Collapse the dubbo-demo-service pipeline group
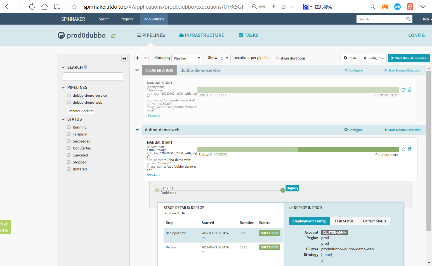The image size is (432, 266). (137, 70)
